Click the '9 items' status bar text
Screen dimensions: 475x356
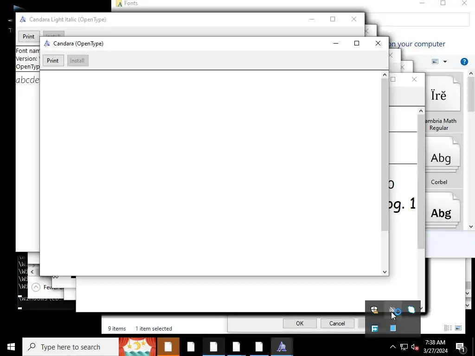click(117, 329)
